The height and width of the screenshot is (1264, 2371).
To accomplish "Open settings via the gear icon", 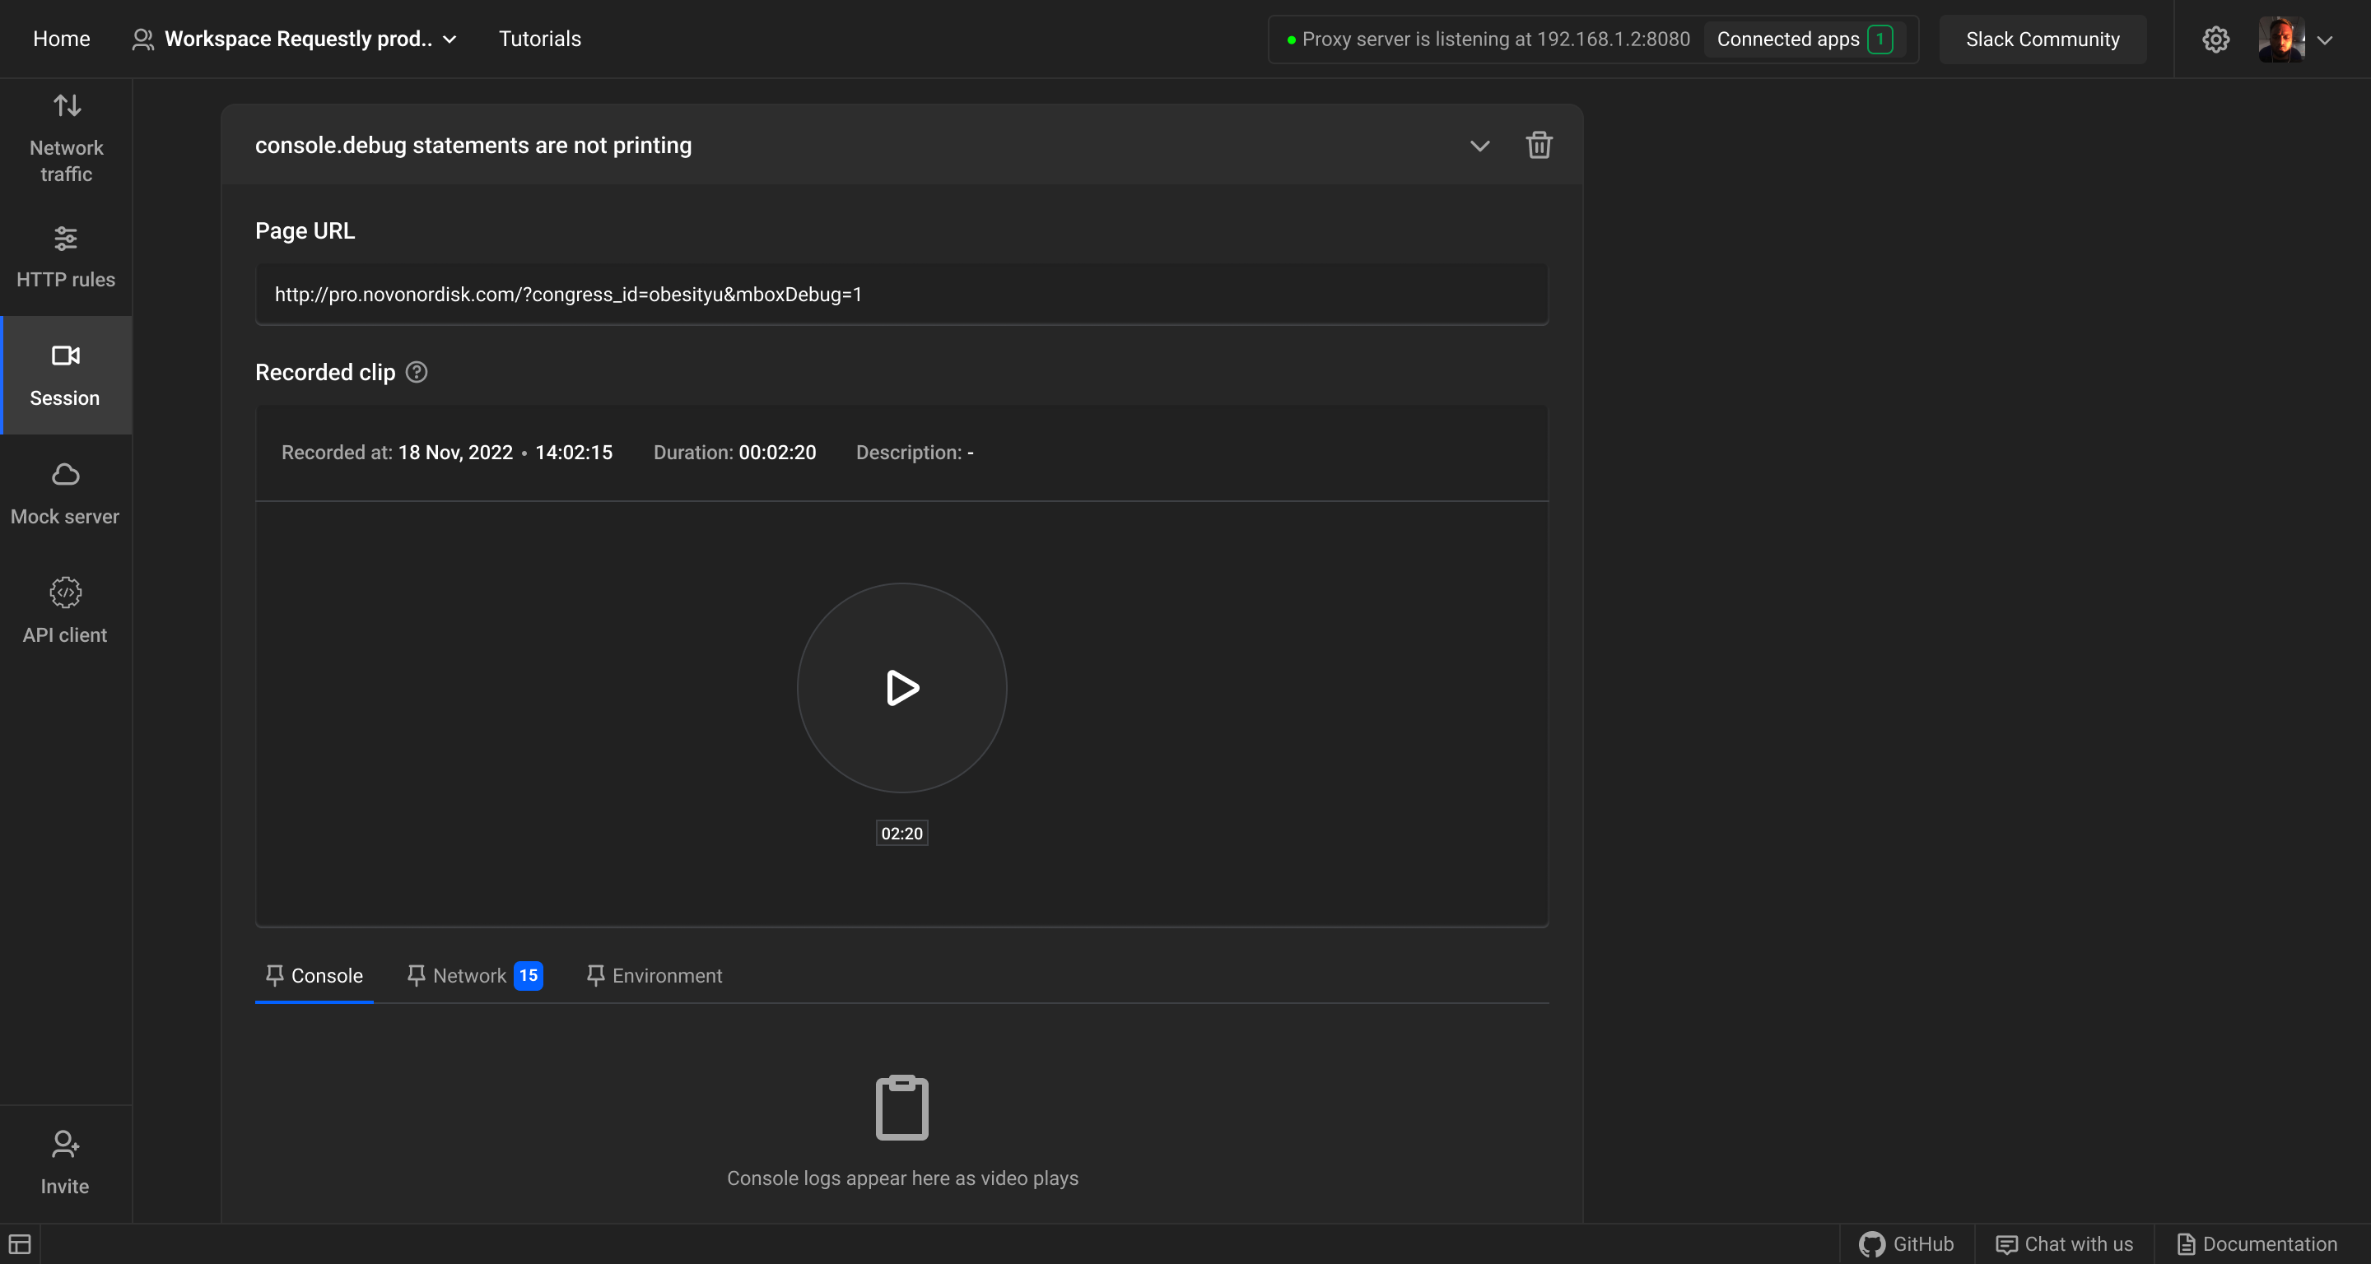I will point(2215,39).
